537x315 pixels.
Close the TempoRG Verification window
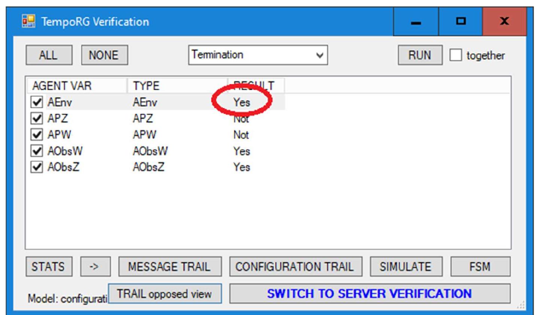click(504, 22)
